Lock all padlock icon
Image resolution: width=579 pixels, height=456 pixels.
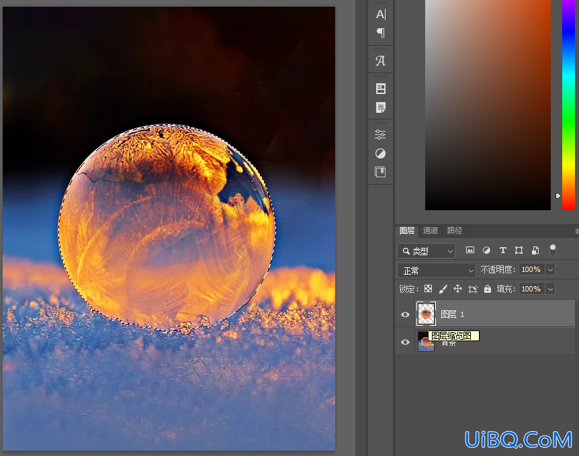tap(488, 289)
